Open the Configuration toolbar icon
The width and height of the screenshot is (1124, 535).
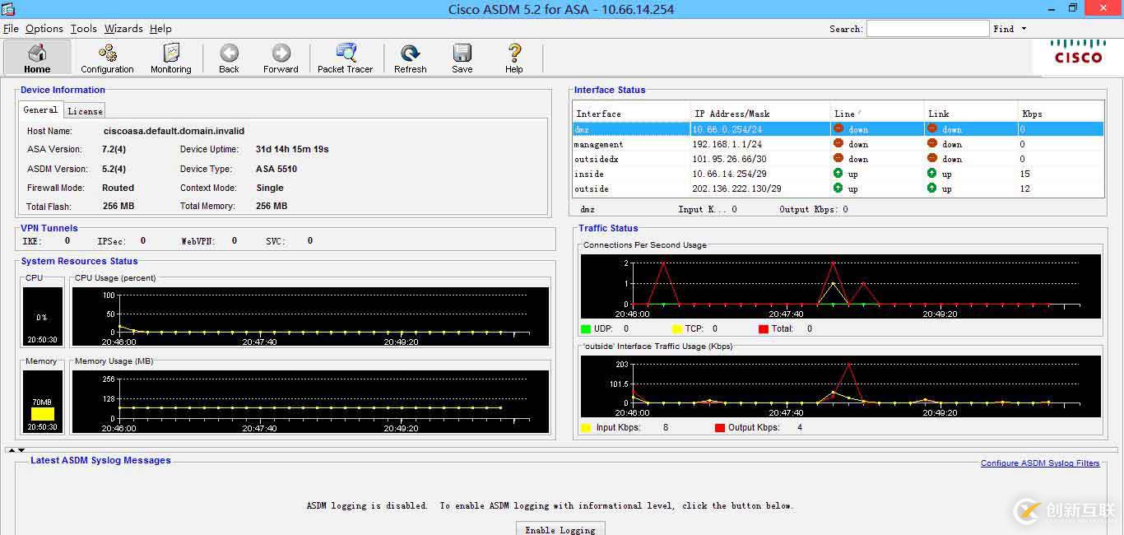(107, 58)
